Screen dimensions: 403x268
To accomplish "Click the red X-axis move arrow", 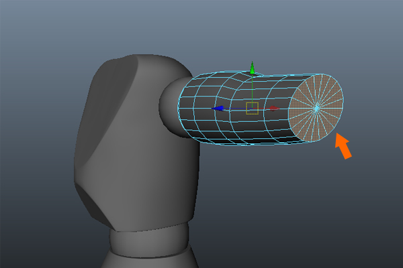I will (274, 109).
